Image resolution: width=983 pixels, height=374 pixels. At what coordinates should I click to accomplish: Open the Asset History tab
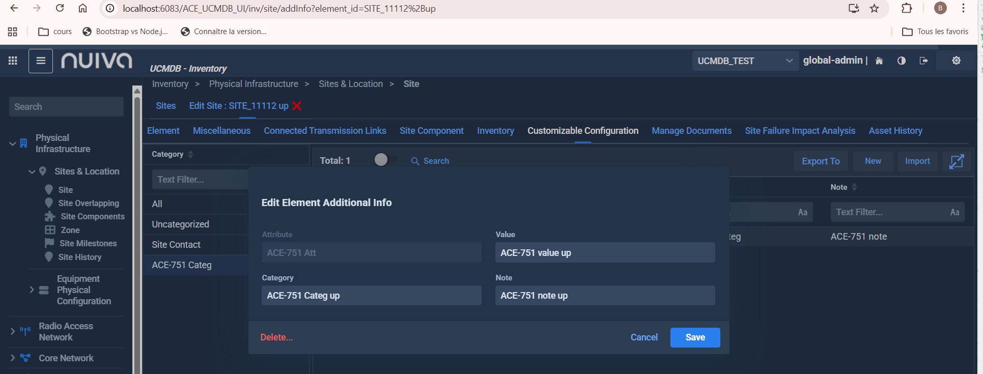pos(895,131)
